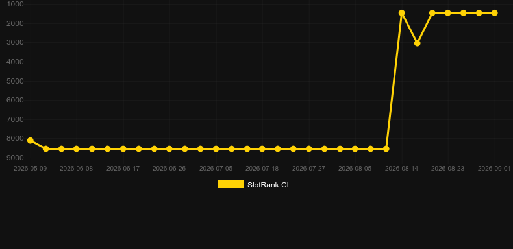Select the data point above 2026-08-23
This screenshot has height=249, width=513.
click(x=448, y=13)
